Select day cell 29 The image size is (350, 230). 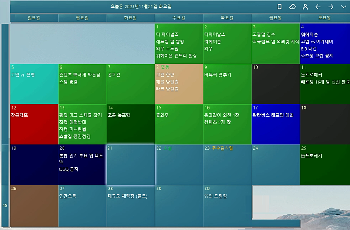179,206
